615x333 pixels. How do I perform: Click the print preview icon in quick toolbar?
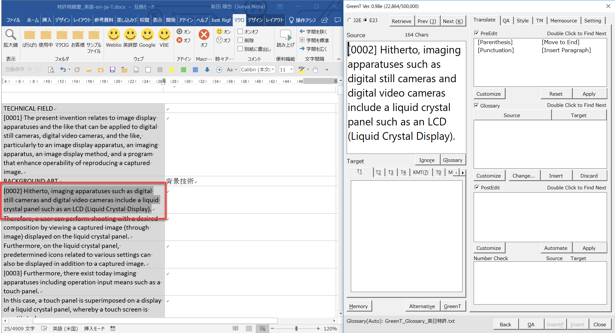click(x=51, y=70)
